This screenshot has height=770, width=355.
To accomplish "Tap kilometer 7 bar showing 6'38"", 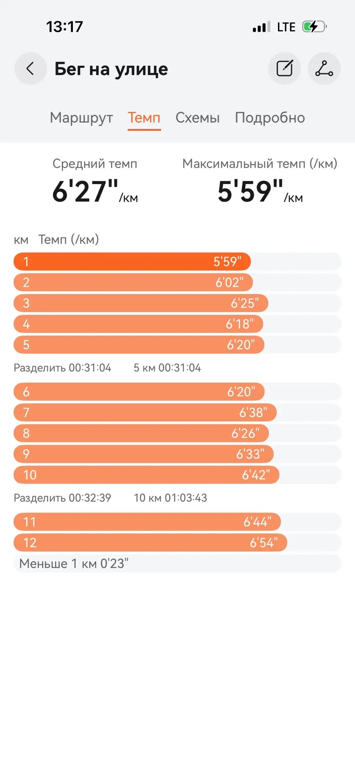I will (145, 412).
